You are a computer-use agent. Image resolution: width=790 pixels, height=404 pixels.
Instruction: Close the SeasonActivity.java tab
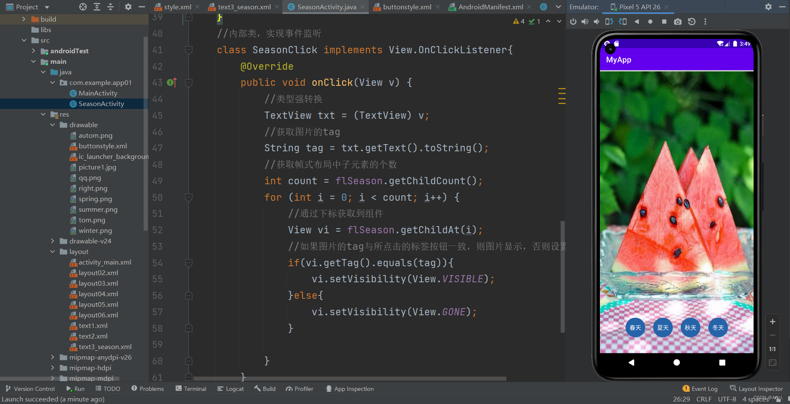[x=362, y=7]
